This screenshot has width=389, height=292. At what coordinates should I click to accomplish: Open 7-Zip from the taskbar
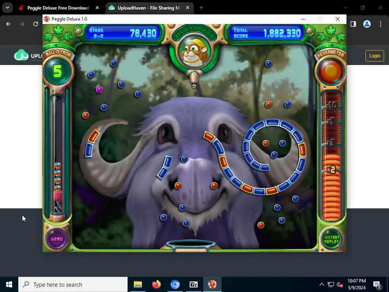[x=193, y=284]
